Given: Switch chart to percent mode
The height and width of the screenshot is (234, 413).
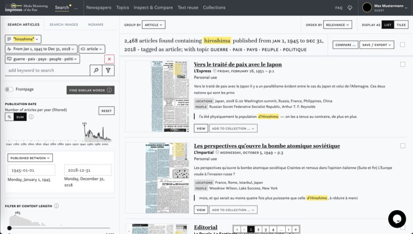Looking at the screenshot, I should pyautogui.click(x=9, y=117).
